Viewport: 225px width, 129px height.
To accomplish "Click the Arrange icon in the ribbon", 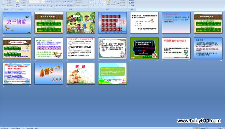I will point(108,3).
